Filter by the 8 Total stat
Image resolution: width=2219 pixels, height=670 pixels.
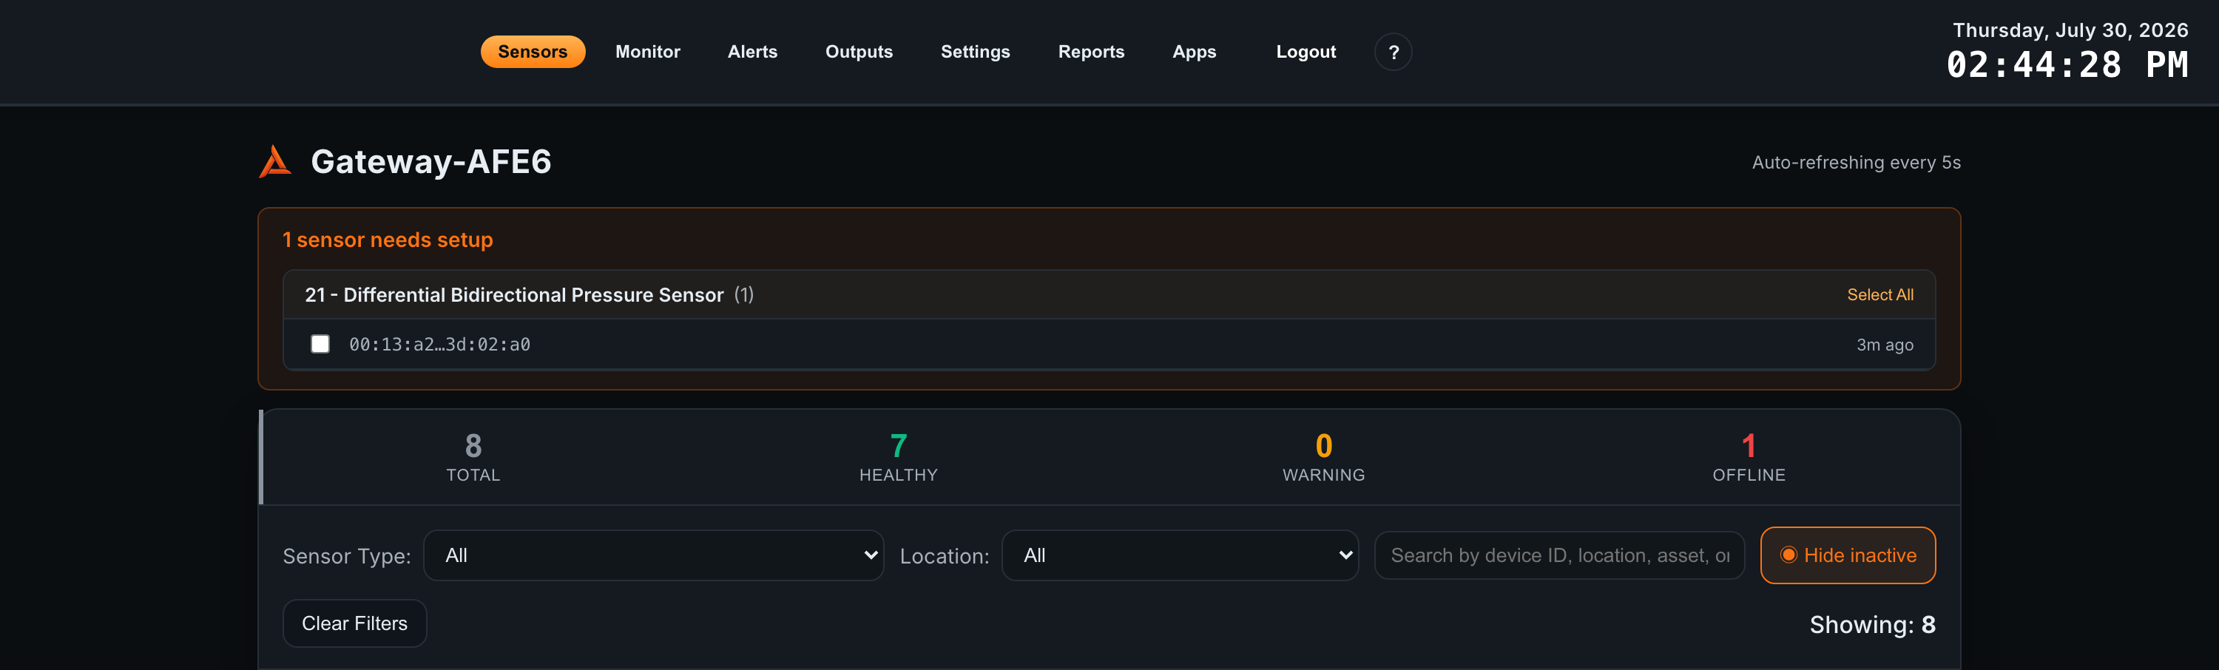pos(473,457)
